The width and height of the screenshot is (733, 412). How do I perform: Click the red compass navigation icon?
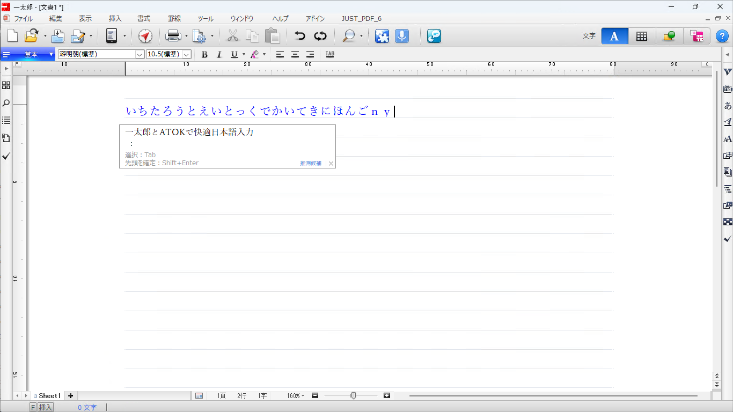(145, 36)
